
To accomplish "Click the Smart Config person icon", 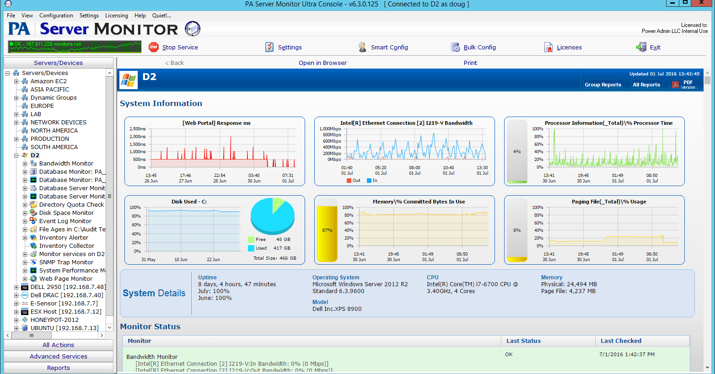I will (x=362, y=47).
